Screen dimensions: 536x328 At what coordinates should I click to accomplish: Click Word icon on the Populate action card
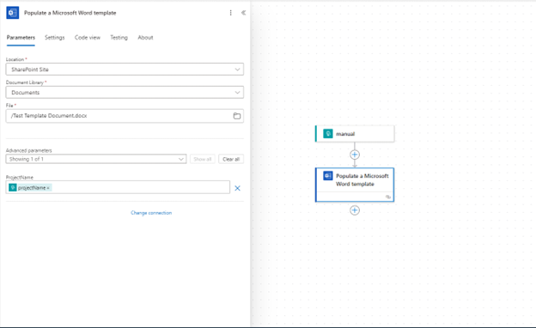tap(328, 176)
